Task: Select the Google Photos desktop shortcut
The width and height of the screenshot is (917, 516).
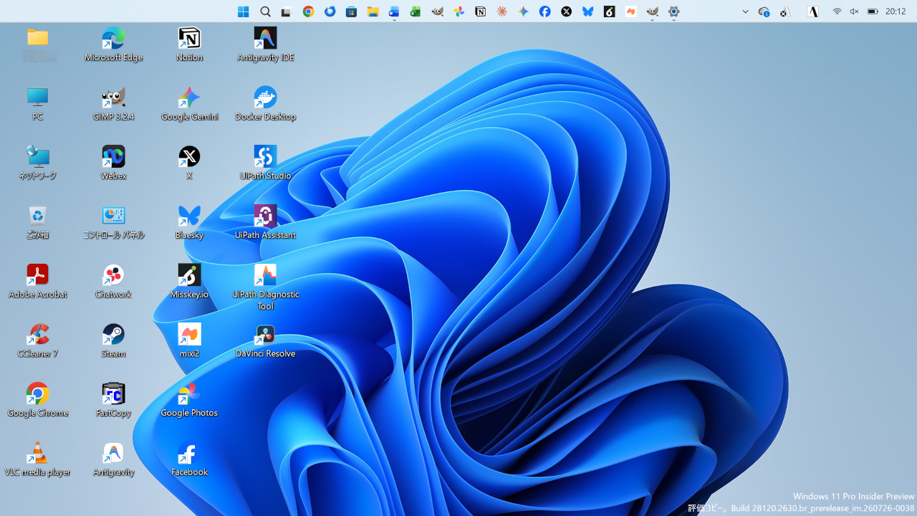Action: point(189,400)
